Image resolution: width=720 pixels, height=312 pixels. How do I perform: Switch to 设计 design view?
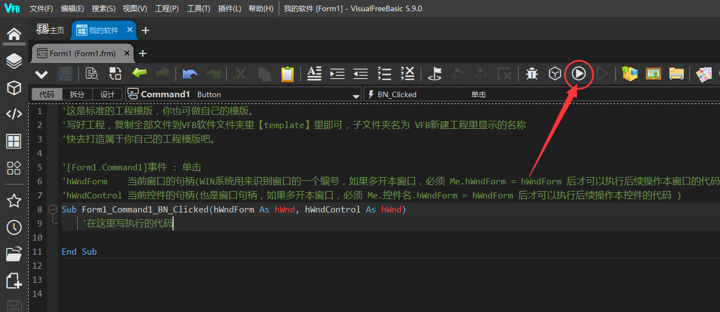(107, 94)
